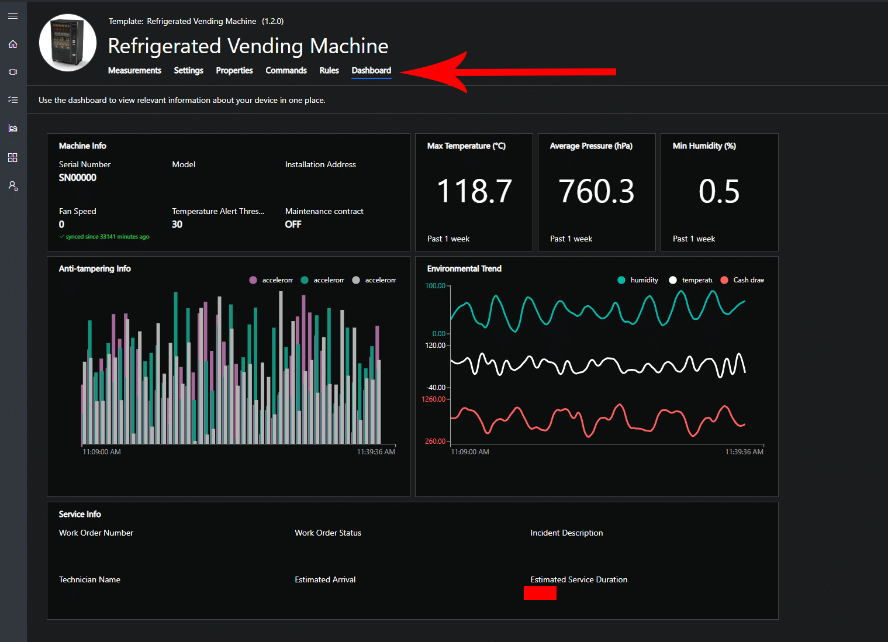Switch to the Commands tab
Viewport: 888px width, 642px height.
pyautogui.click(x=286, y=70)
